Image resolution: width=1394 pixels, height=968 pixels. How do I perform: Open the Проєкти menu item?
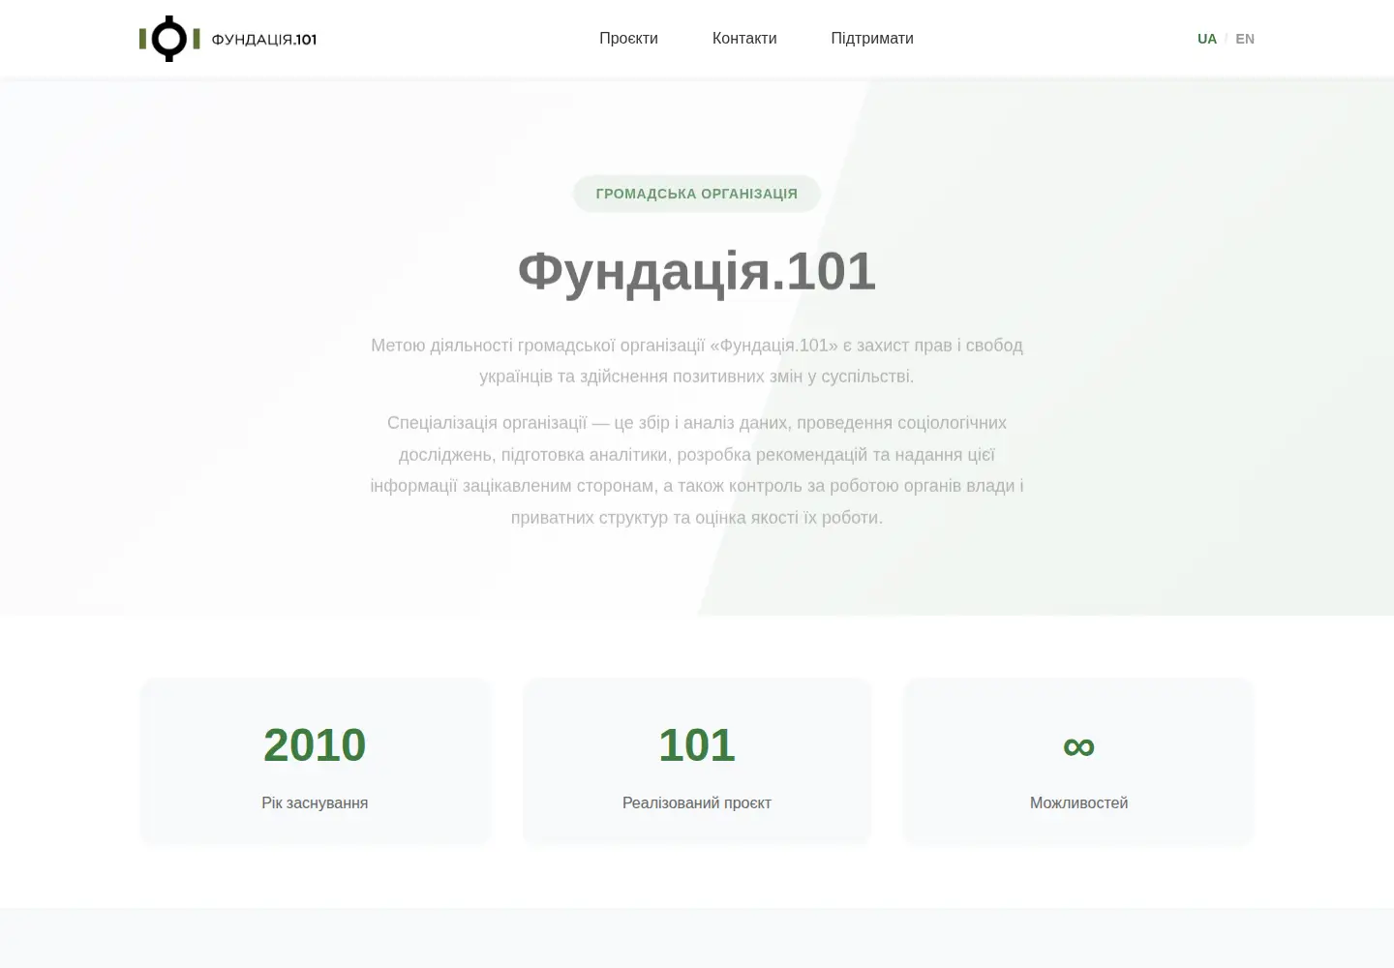pyautogui.click(x=628, y=39)
